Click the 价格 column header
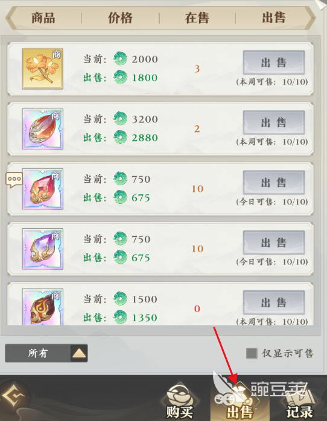This screenshot has height=421, width=327. point(120,18)
